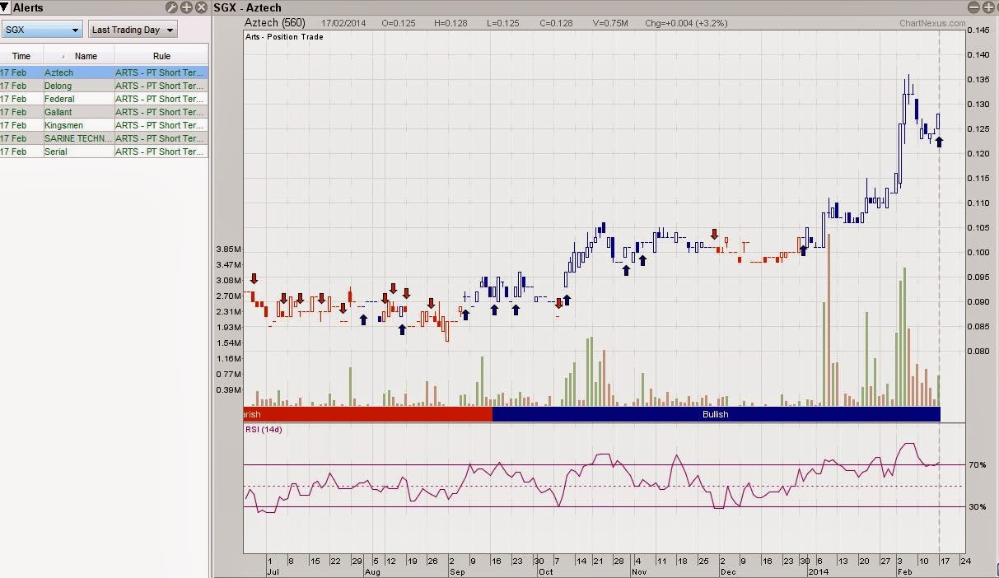This screenshot has width=999, height=578.
Task: Click the Rule cell in Kingsmen row
Action: click(161, 125)
